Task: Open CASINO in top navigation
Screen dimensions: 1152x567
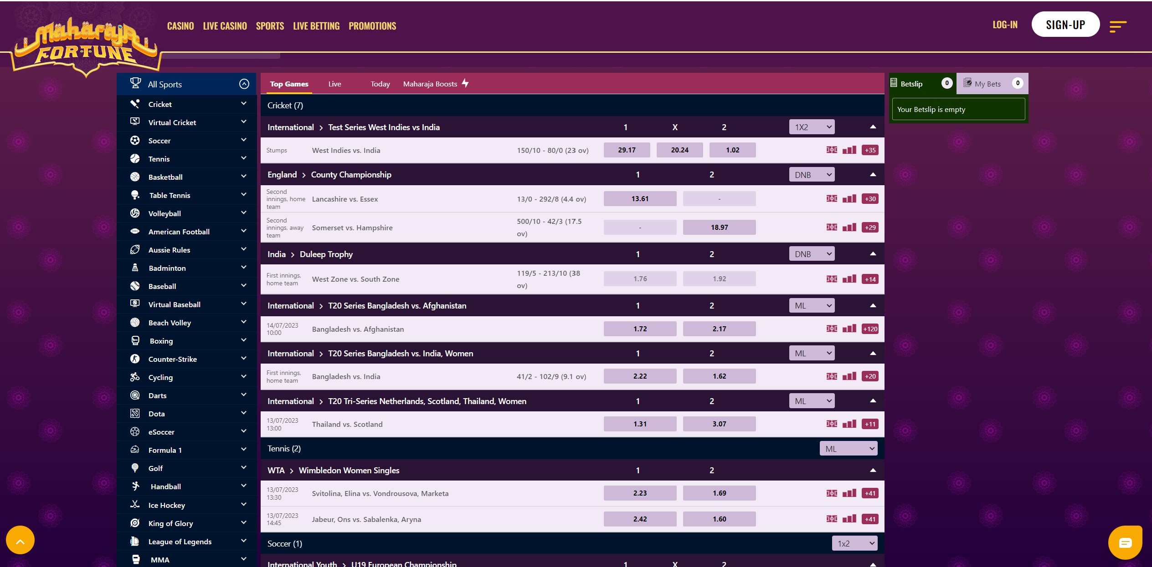Action: (180, 26)
